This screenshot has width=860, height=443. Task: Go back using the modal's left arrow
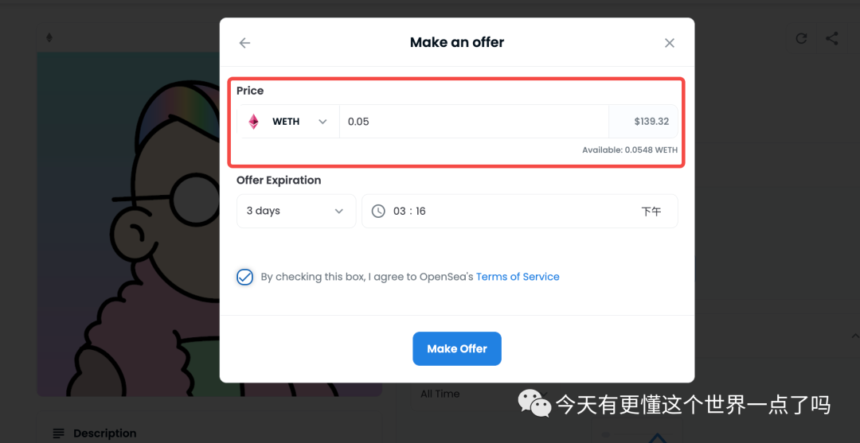pos(244,43)
